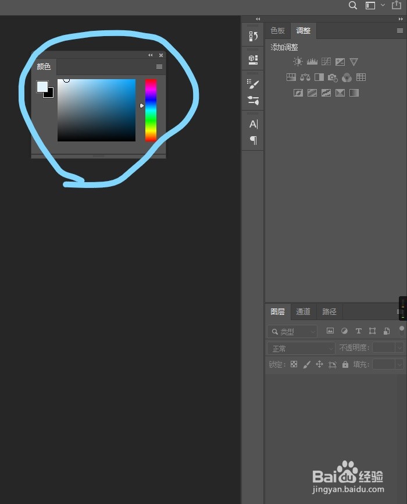Open the 正常 blend mode dropdown
The image size is (407, 504).
coord(301,348)
